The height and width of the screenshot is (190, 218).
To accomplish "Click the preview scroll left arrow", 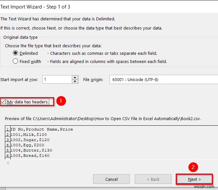I will point(8,163).
